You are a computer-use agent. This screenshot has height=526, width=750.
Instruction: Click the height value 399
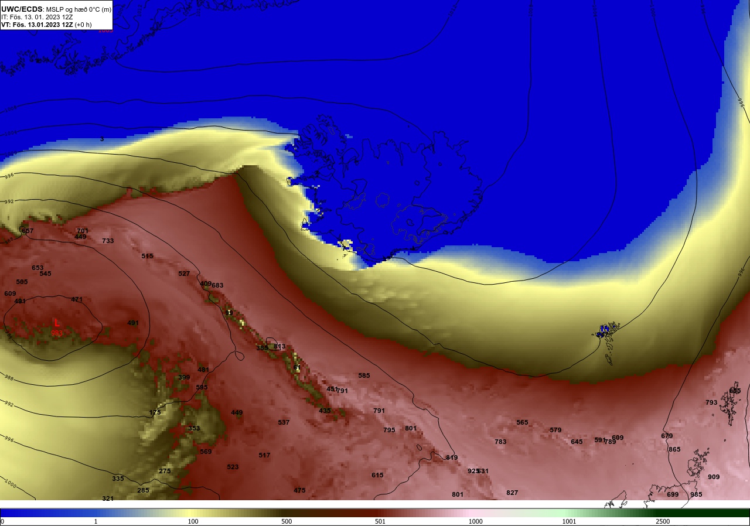[x=184, y=377]
